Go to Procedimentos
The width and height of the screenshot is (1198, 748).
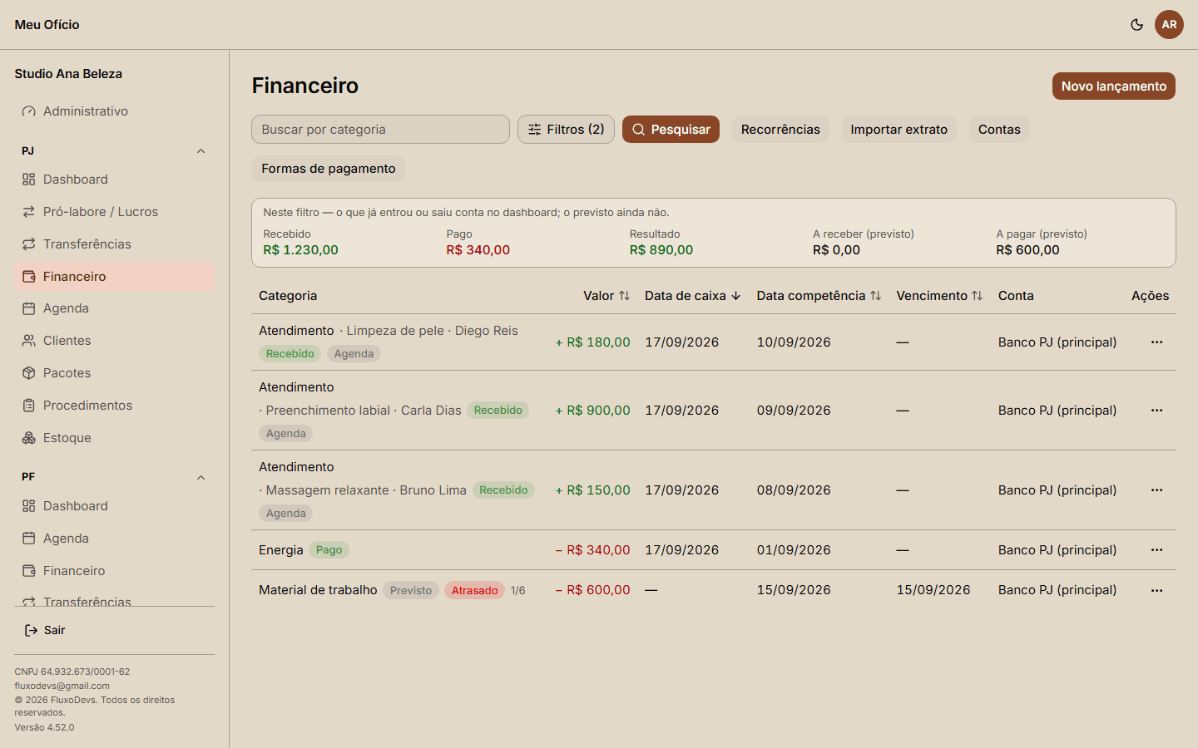pos(114,406)
